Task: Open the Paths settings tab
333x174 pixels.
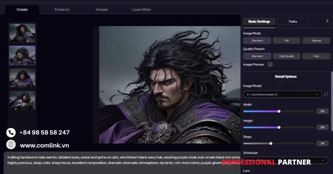Action: (293, 22)
